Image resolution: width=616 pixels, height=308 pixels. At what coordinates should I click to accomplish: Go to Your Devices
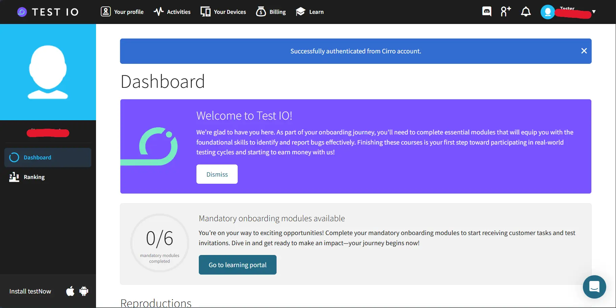[223, 12]
